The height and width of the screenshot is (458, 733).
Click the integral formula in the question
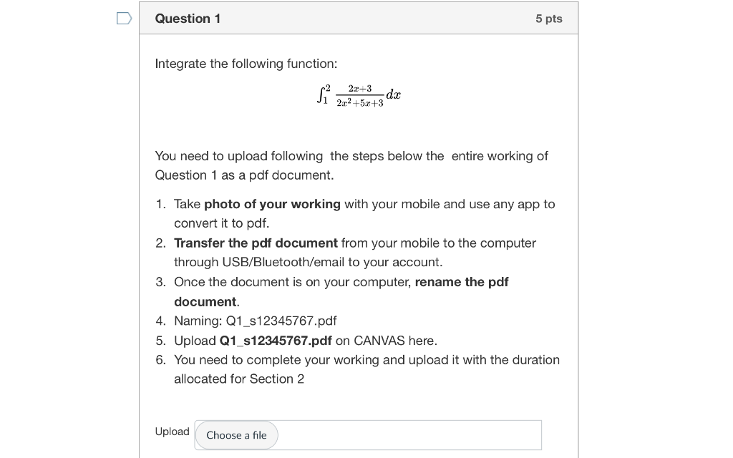pos(357,95)
